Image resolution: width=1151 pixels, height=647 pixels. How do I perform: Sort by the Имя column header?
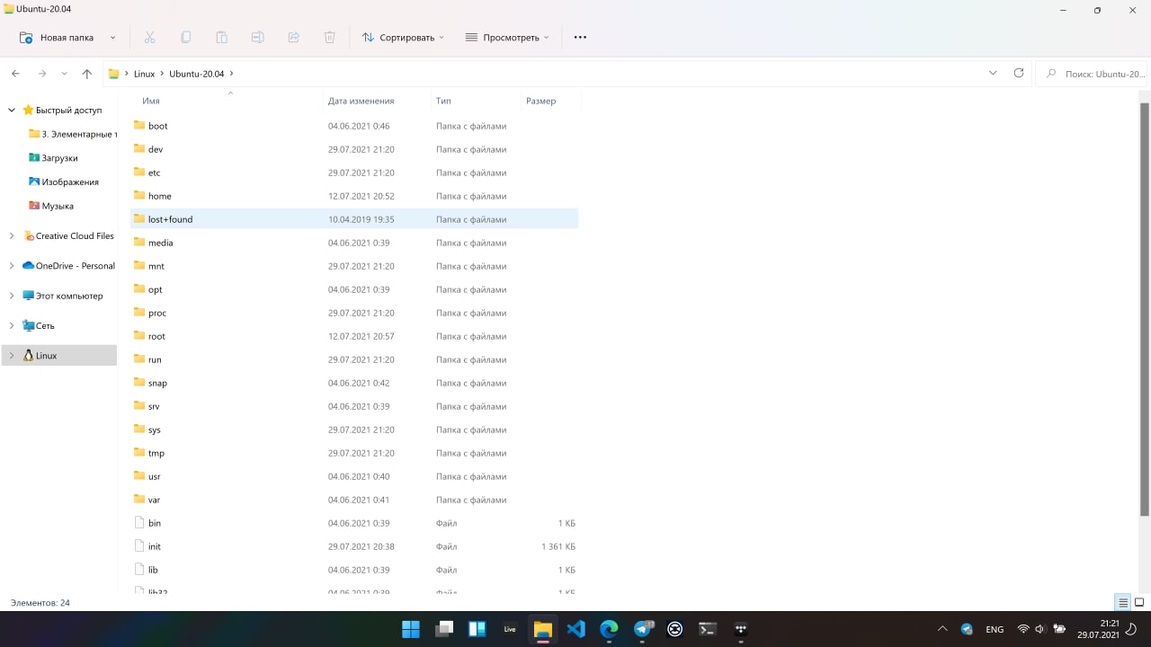(x=151, y=101)
